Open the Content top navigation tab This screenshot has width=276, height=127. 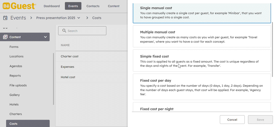click(x=114, y=6)
